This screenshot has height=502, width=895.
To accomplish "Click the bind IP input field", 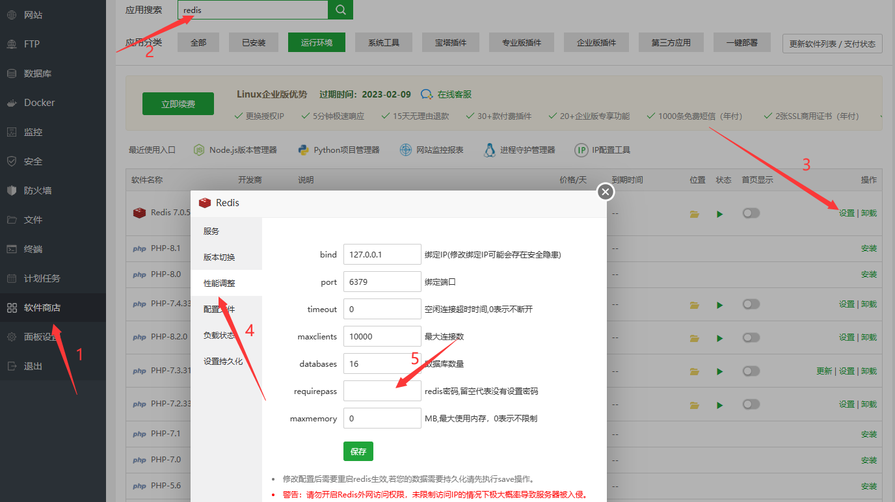I will (382, 254).
